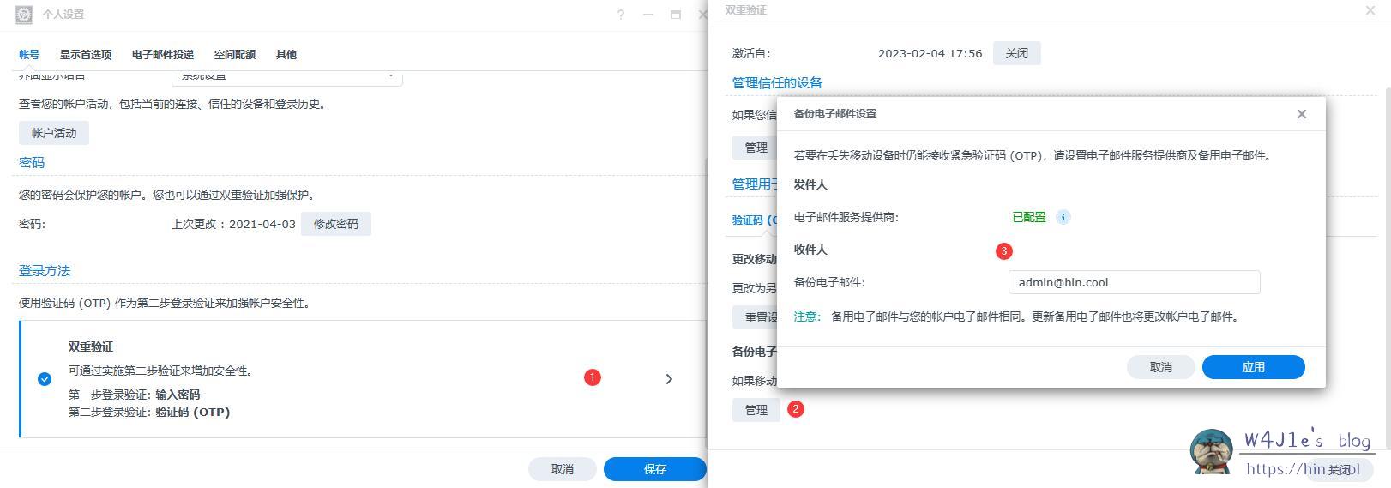Click the 双重验证 card title
Viewport: 1391px width, 488px height.
click(91, 346)
